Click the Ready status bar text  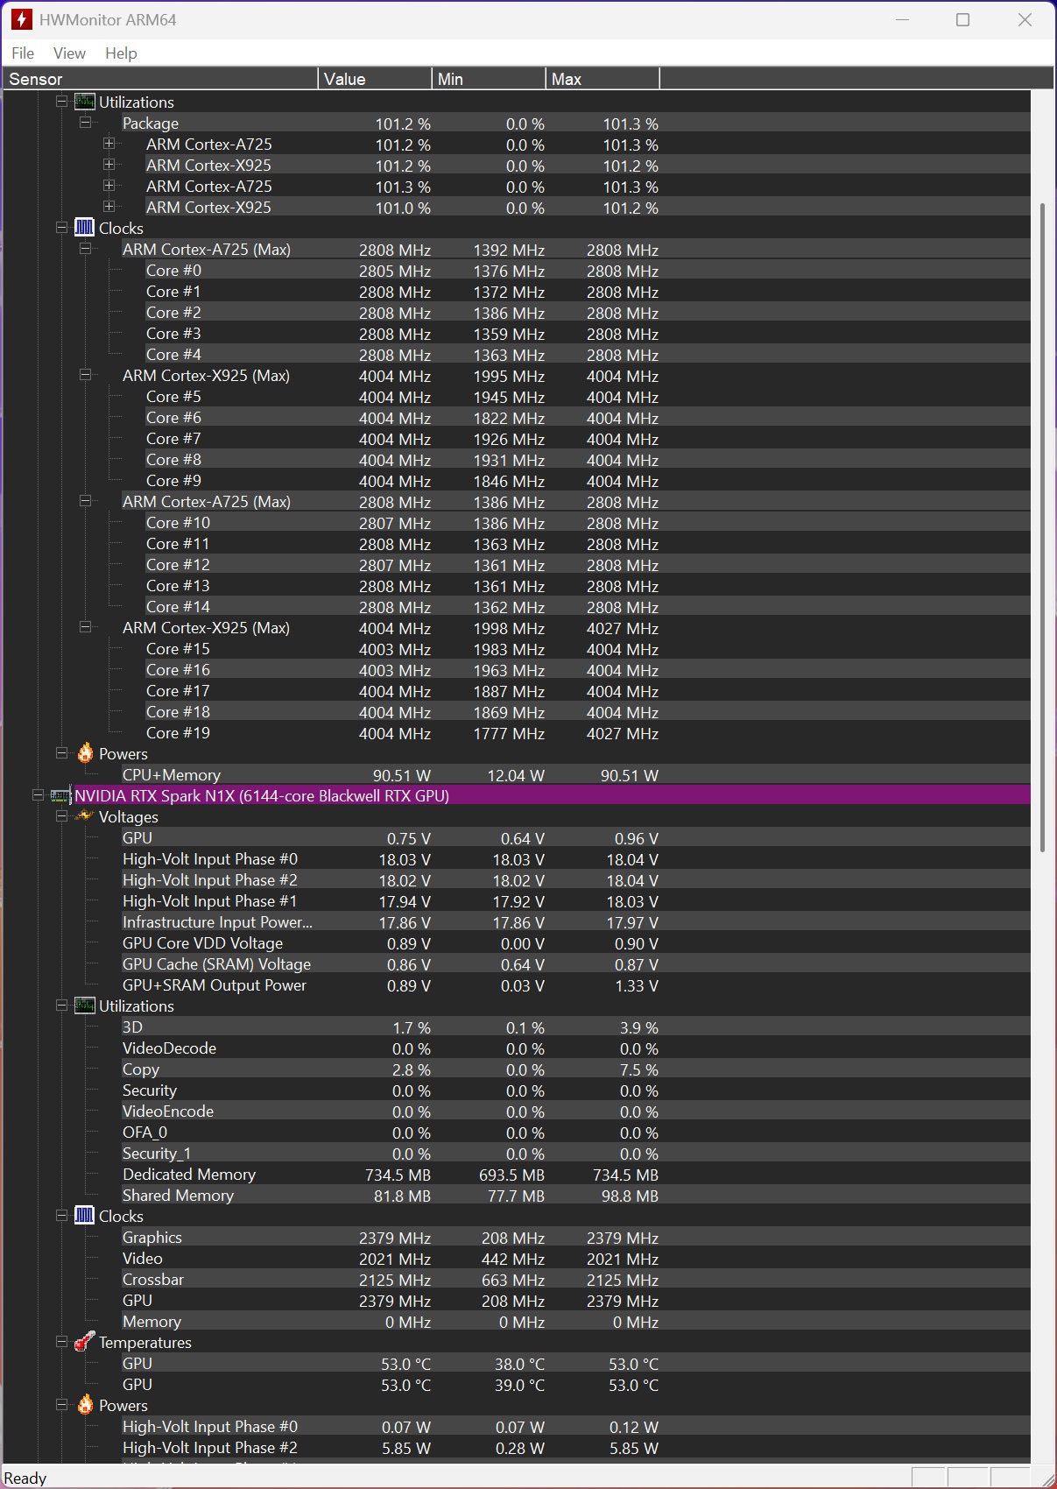(25, 1478)
